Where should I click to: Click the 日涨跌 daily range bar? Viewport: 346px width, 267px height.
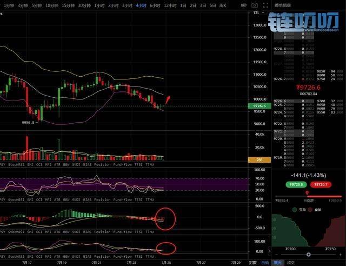308,196
